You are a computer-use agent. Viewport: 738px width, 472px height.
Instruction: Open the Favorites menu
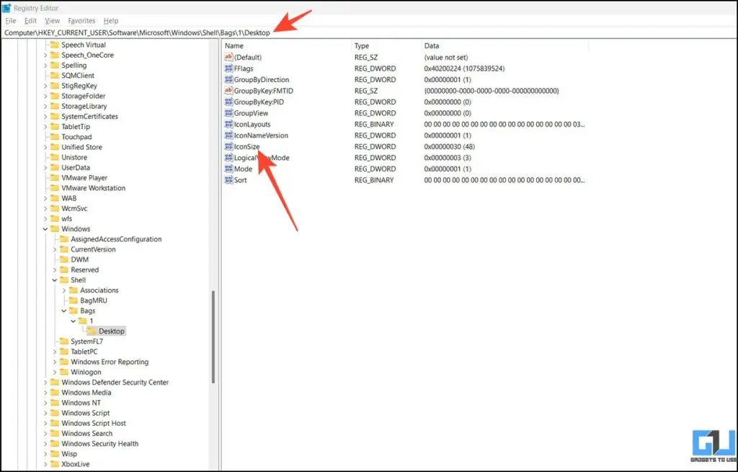pos(81,20)
